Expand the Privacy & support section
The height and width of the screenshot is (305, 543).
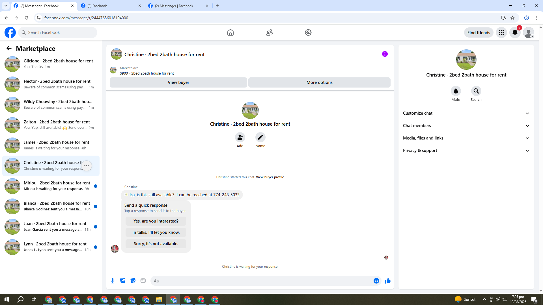click(466, 151)
